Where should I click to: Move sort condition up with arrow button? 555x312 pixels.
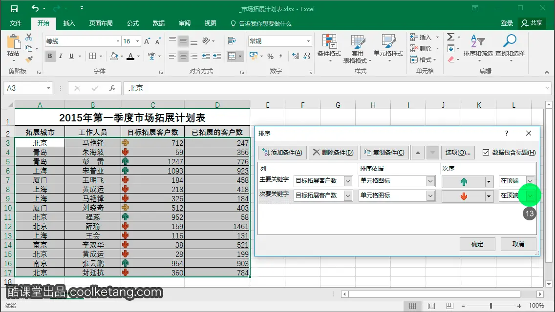[x=418, y=153]
